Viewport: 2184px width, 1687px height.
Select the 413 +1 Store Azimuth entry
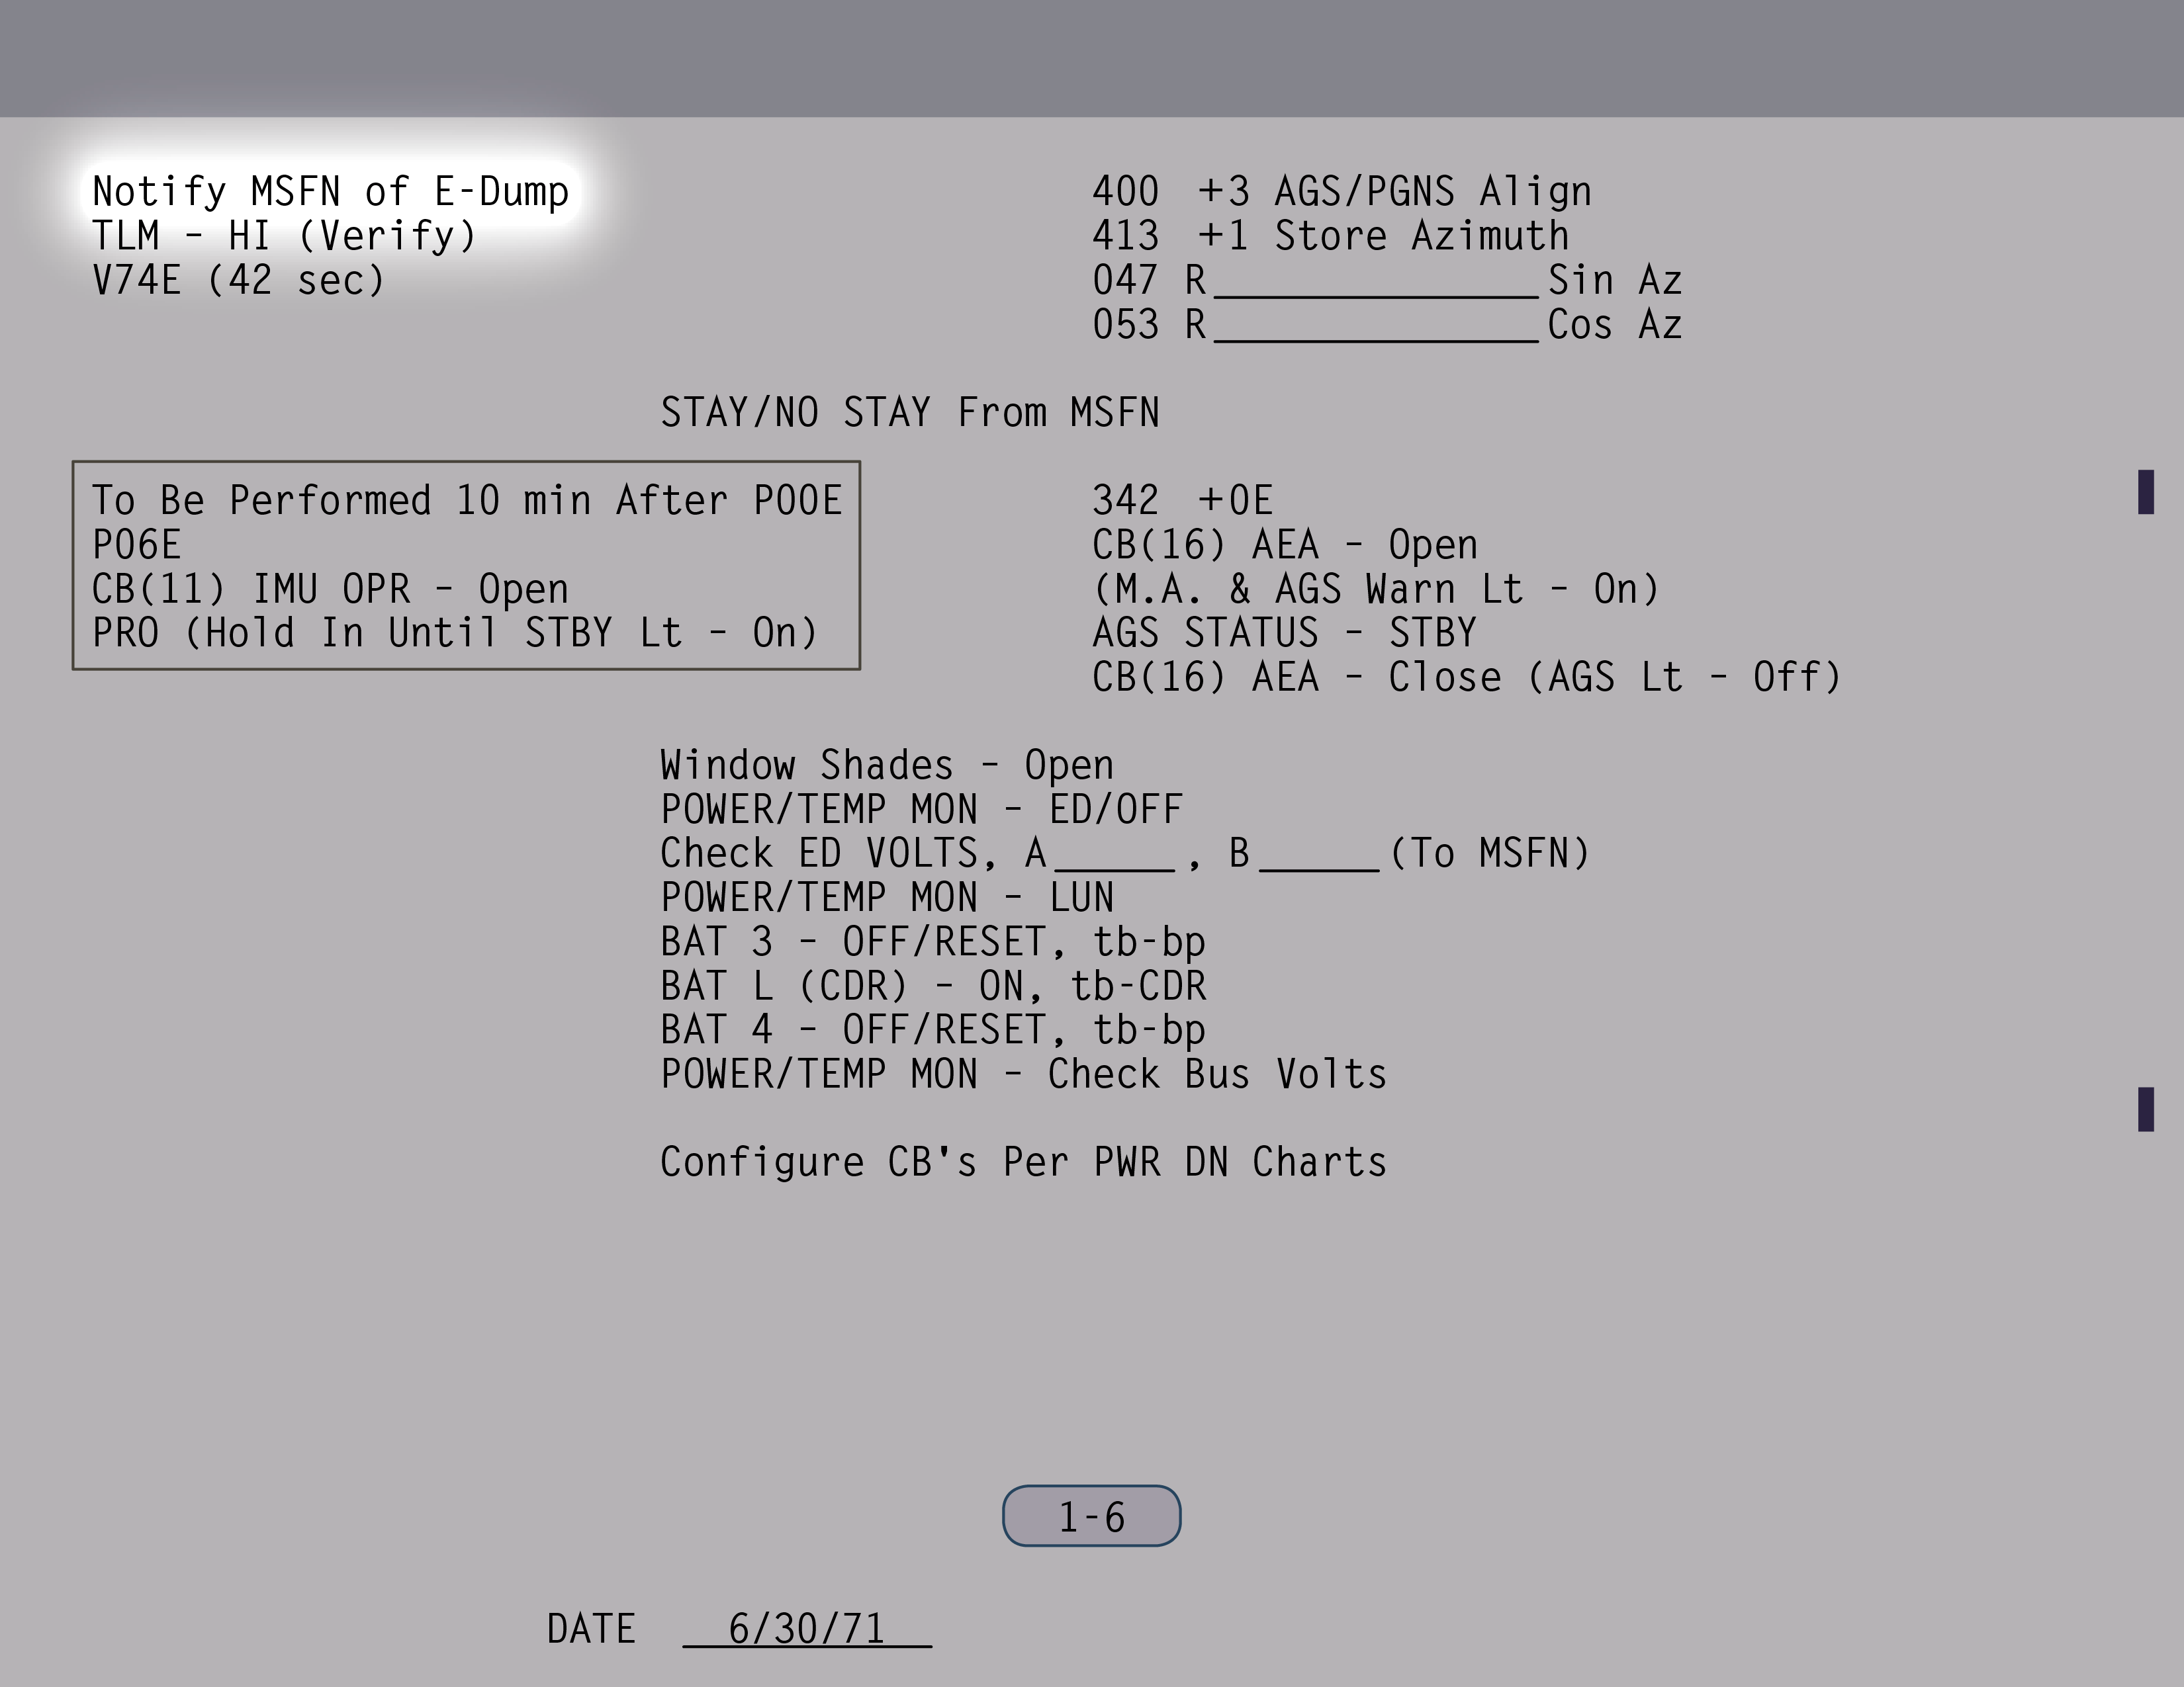click(1330, 237)
